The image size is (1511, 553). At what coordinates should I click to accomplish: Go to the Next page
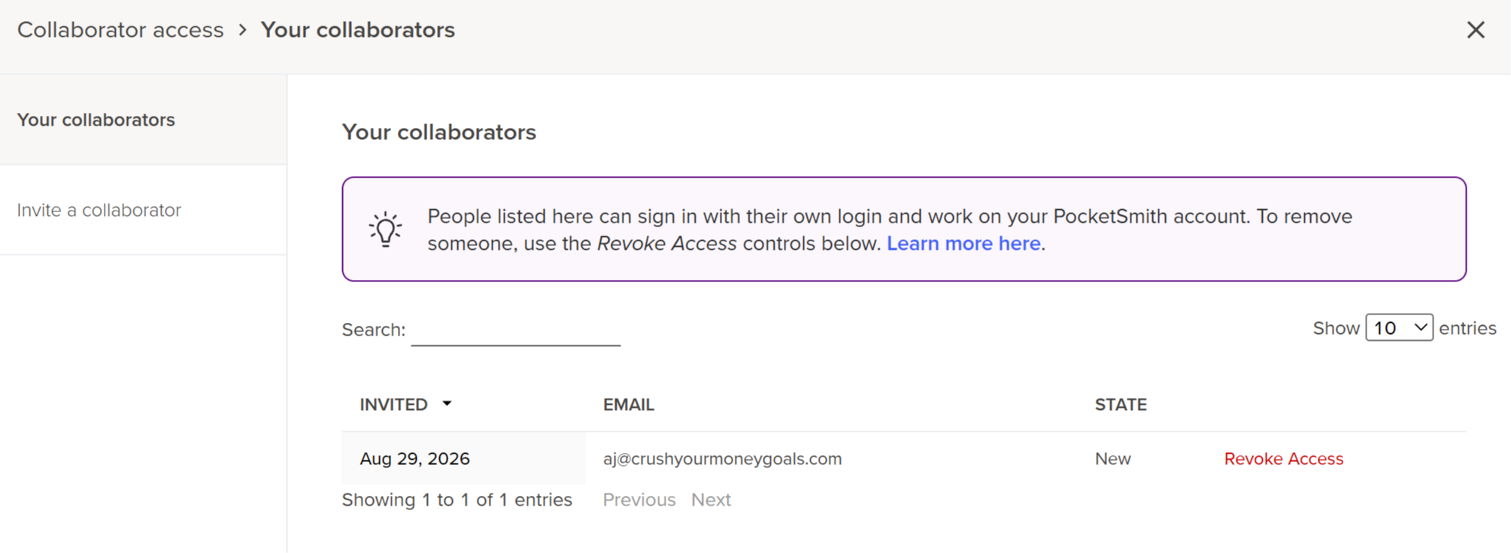(x=711, y=500)
